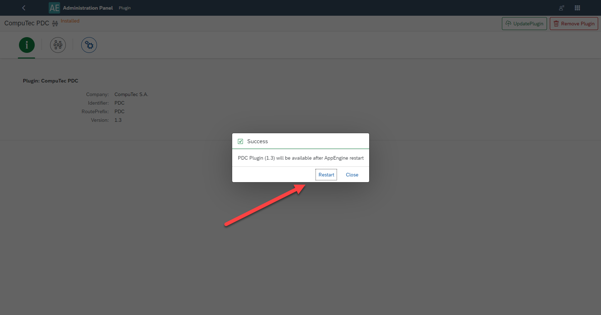Click the Identifier: field label
This screenshot has width=601, height=315.
pos(98,103)
